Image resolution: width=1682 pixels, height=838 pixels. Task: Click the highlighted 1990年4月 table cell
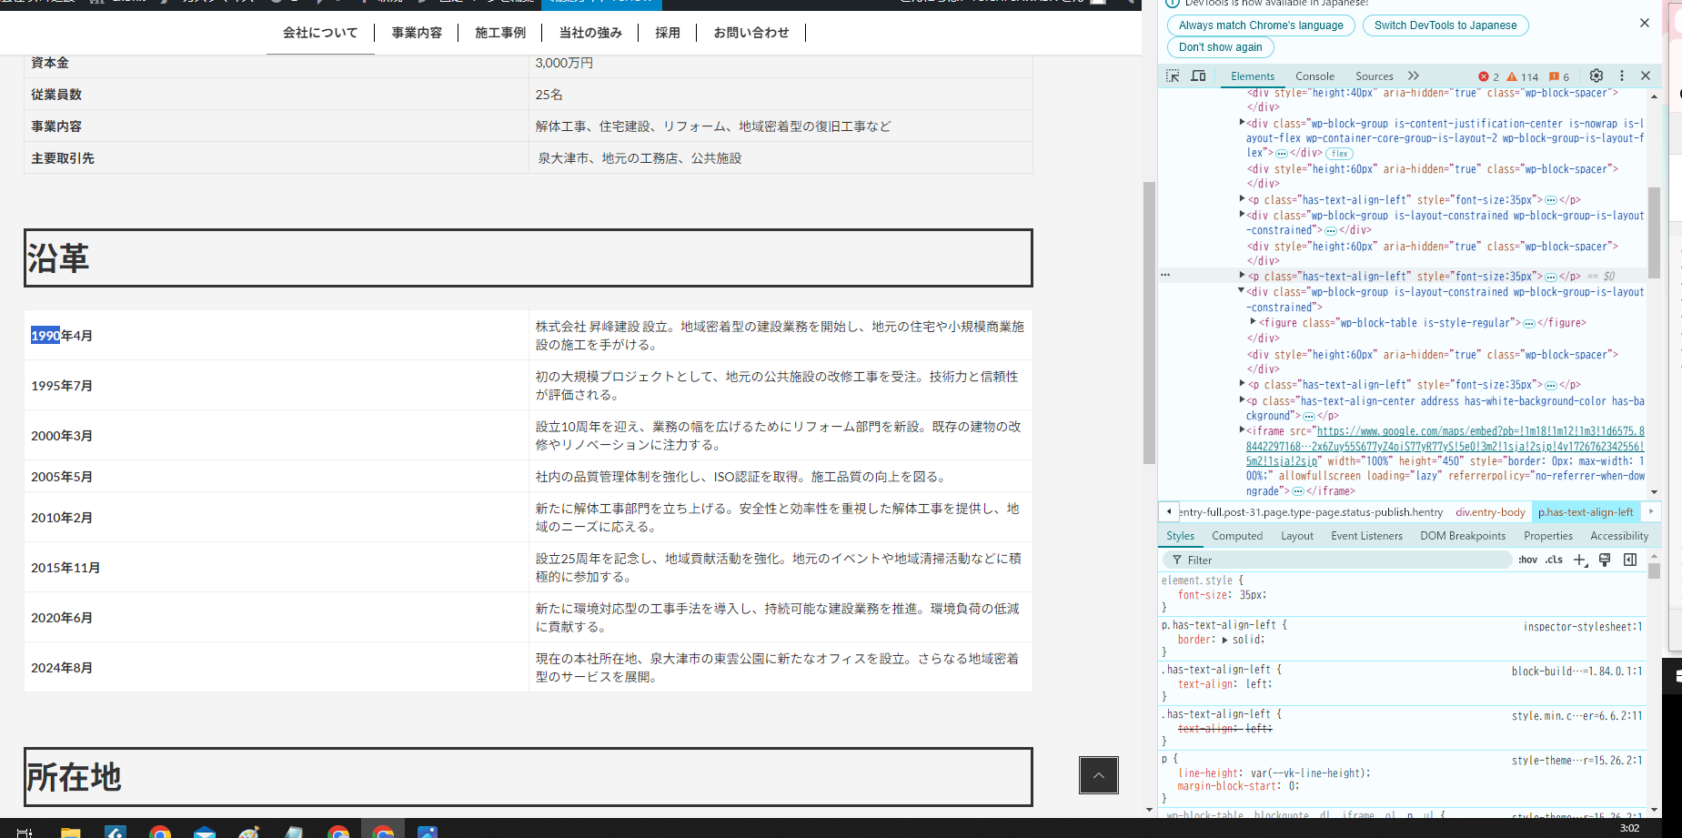pos(277,335)
